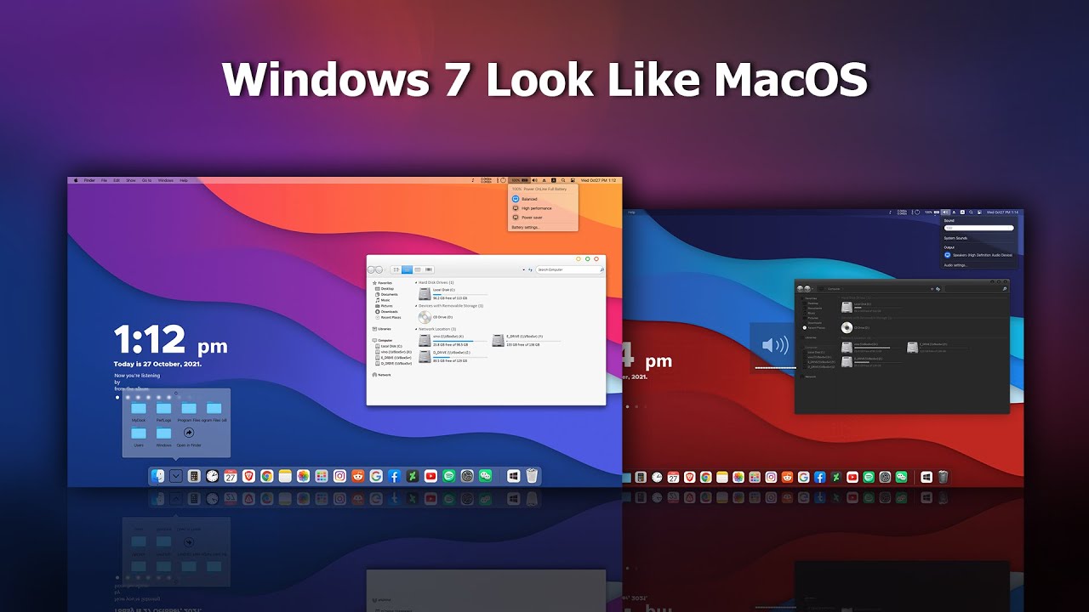1089x612 pixels.
Task: Open the Edit menu in left menu bar
Action: [x=117, y=180]
